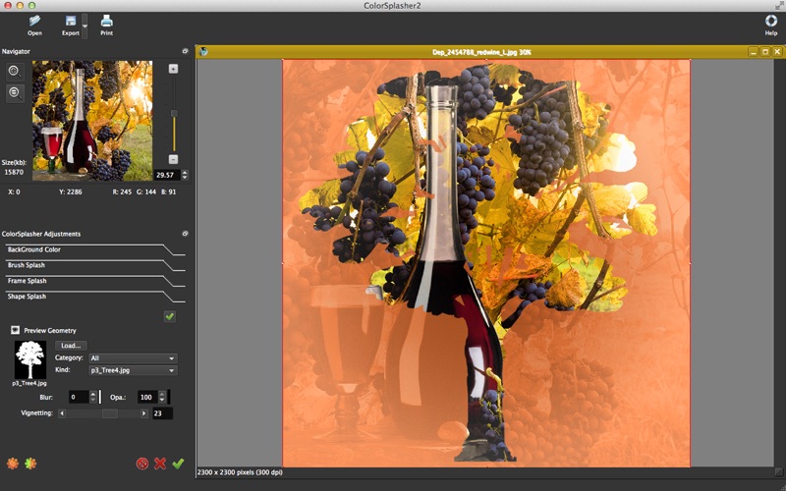
Task: Toggle the Preview Geometry eye checkbox
Action: (15, 330)
